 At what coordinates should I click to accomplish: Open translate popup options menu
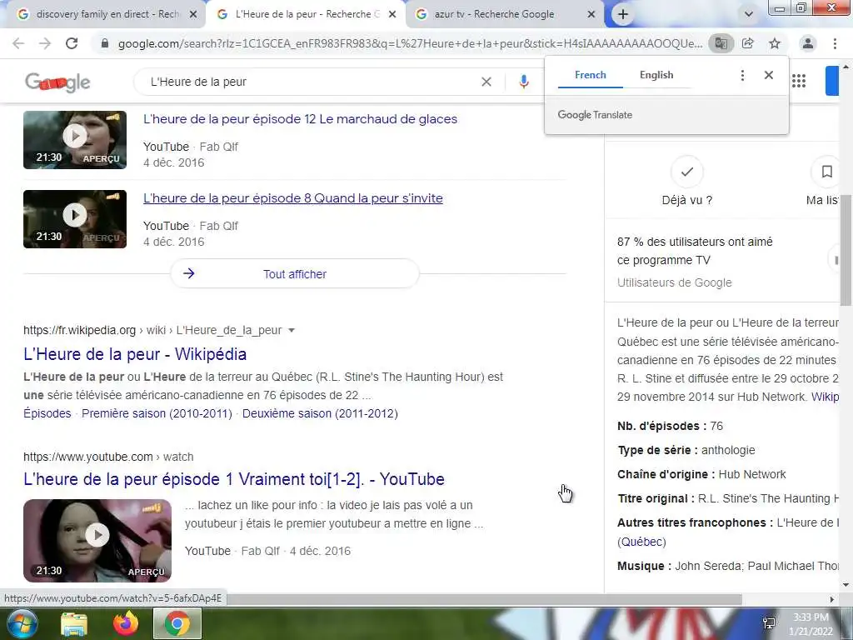[742, 75]
